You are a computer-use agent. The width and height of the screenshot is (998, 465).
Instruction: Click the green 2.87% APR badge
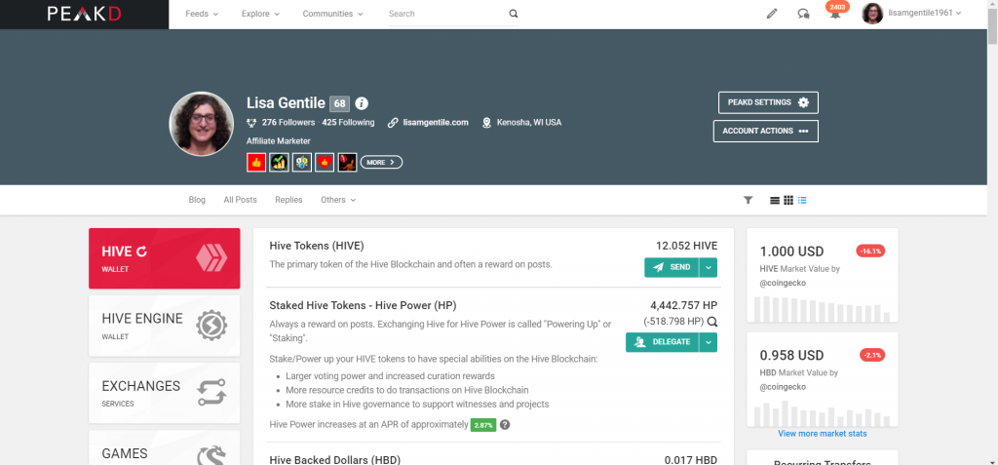(483, 425)
